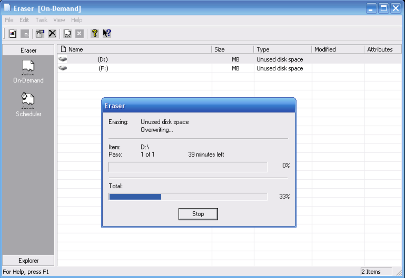The height and width of the screenshot is (278, 405).
Task: Sort the list by Size column
Action: (x=233, y=49)
